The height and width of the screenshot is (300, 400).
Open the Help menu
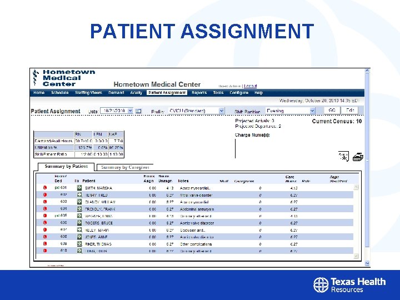[x=258, y=93]
